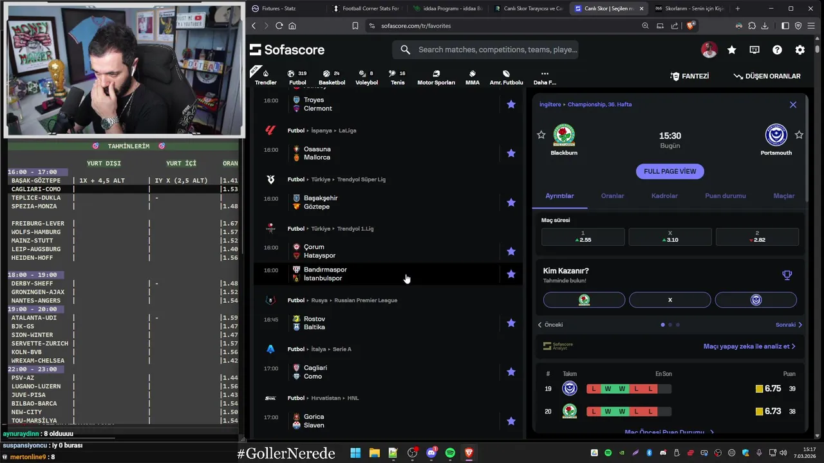Open the FANTEZİ section

[689, 76]
